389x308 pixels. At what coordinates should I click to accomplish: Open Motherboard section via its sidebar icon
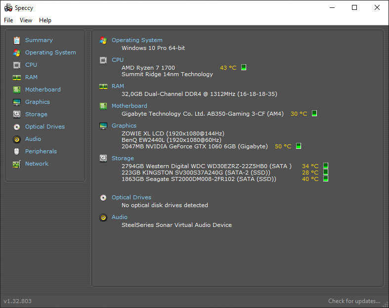point(17,89)
